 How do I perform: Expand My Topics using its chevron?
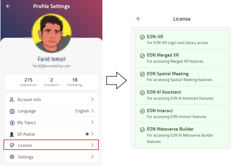(x=92, y=122)
